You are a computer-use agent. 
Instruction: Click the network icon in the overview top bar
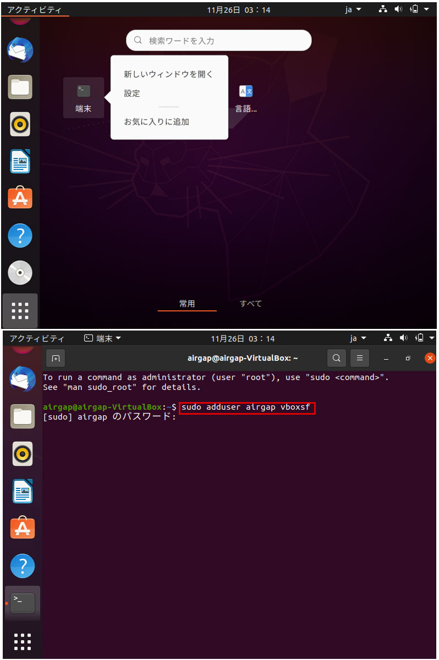coord(383,10)
